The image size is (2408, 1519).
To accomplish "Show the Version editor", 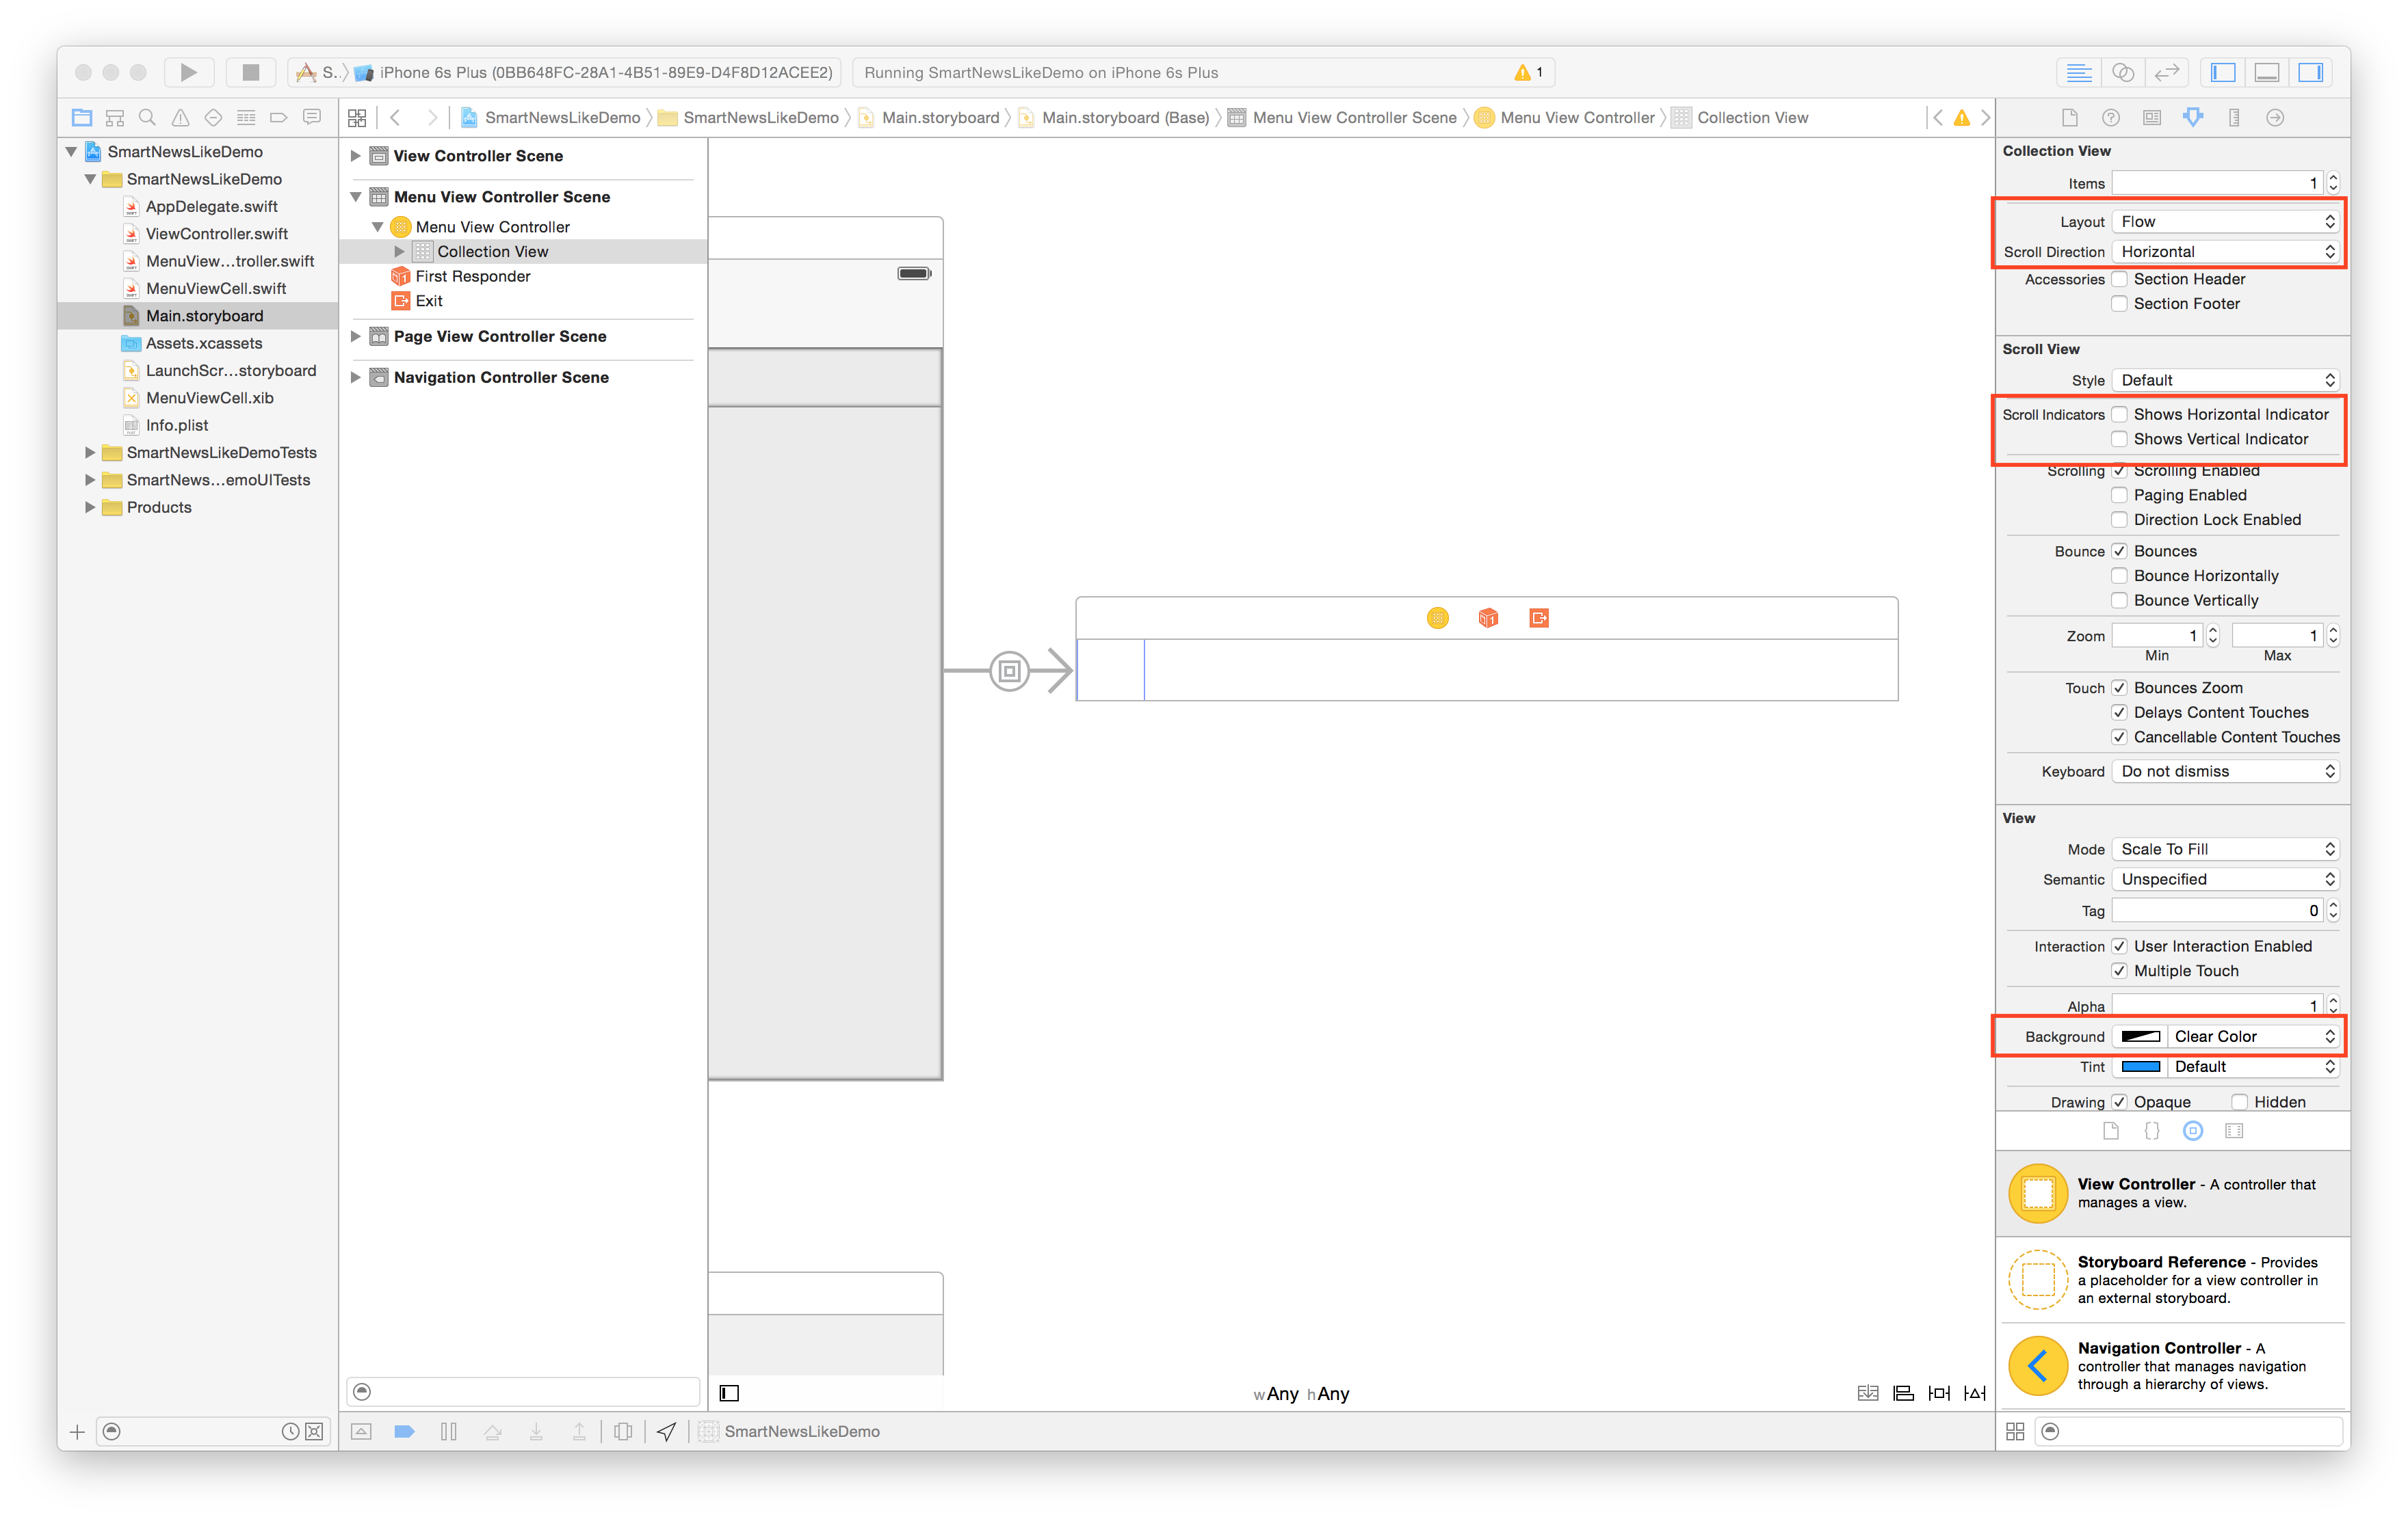I will pos(2166,72).
